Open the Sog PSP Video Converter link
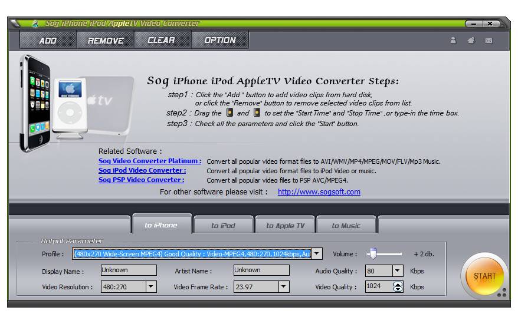This screenshot has width=518, height=317. (142, 180)
